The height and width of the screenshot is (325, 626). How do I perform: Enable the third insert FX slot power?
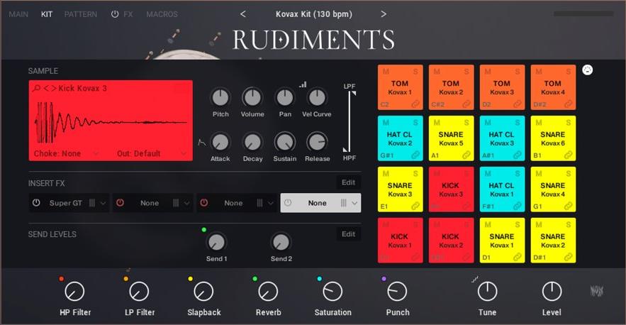click(x=203, y=203)
